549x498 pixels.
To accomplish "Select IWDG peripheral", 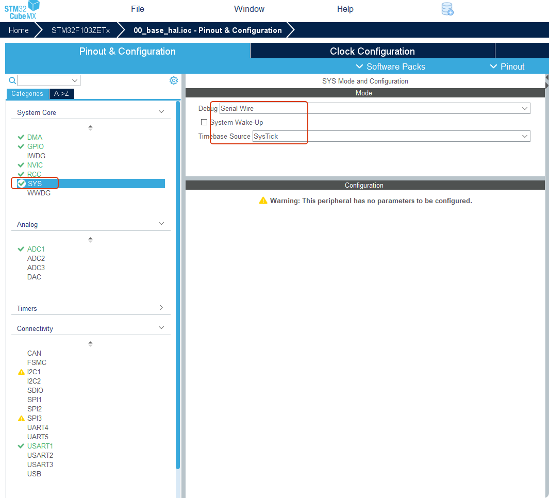I will pyautogui.click(x=36, y=156).
